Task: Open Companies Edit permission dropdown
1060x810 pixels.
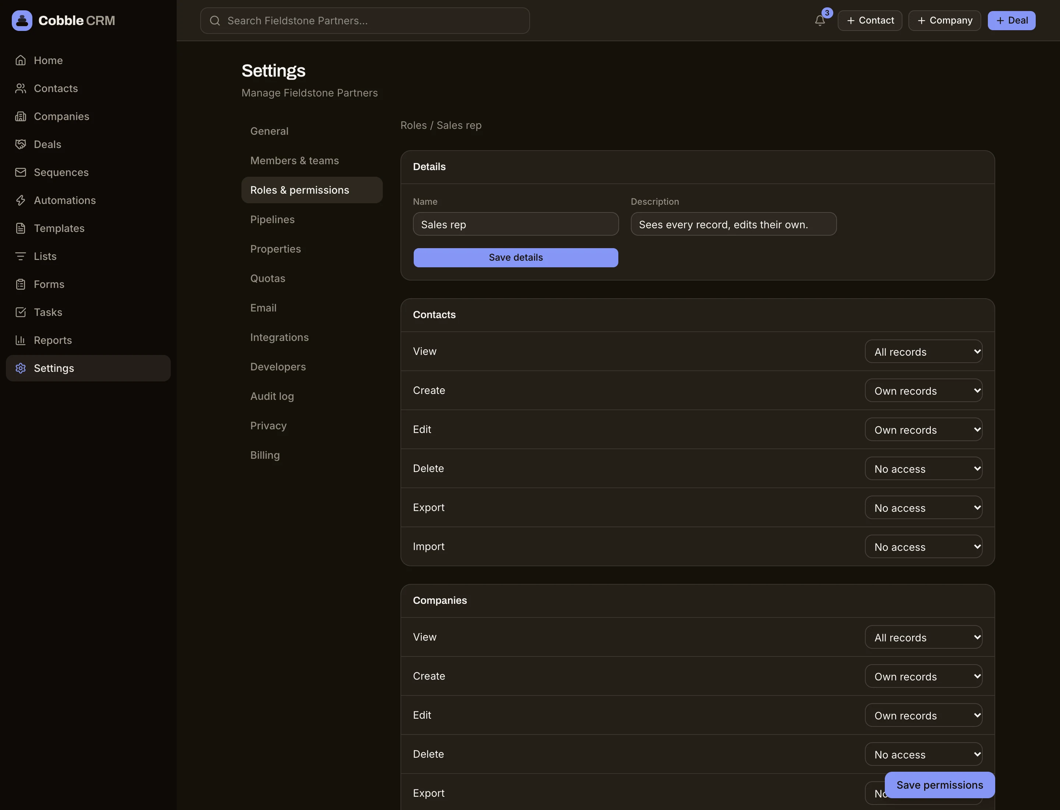Action: pos(923,715)
